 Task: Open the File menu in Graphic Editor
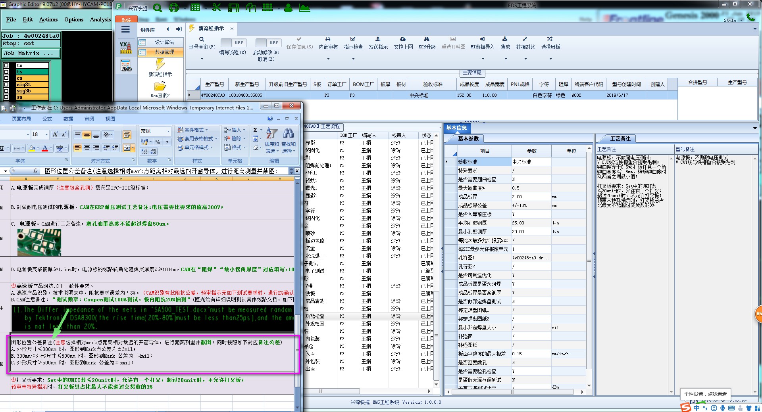coord(11,19)
